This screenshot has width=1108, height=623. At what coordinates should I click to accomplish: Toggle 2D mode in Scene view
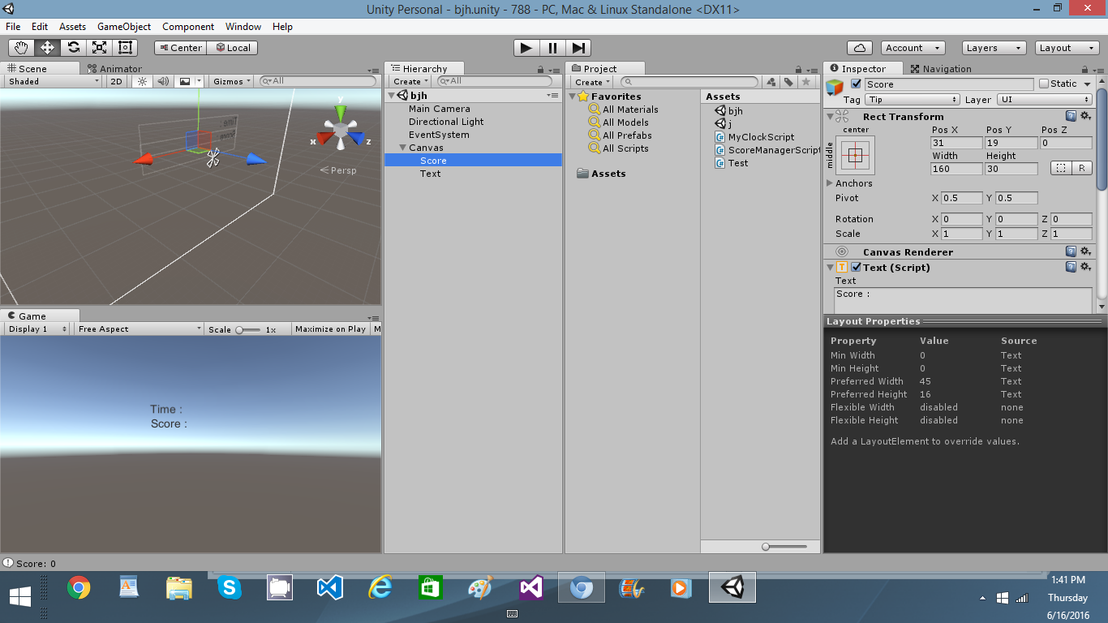pyautogui.click(x=117, y=81)
